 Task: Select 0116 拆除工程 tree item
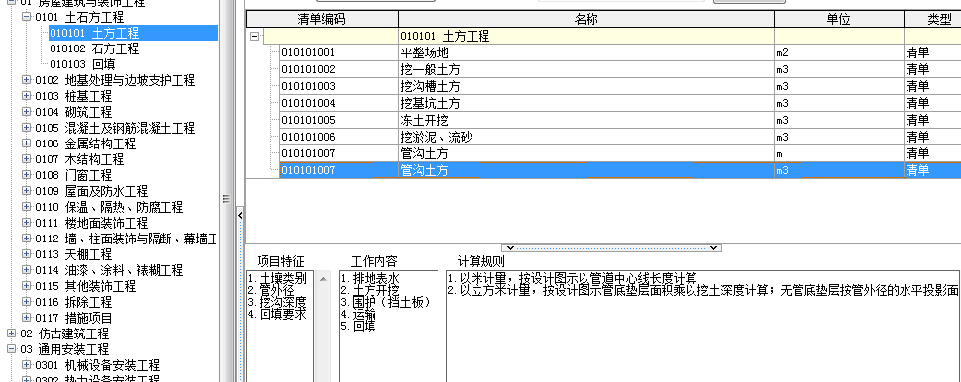(x=73, y=303)
